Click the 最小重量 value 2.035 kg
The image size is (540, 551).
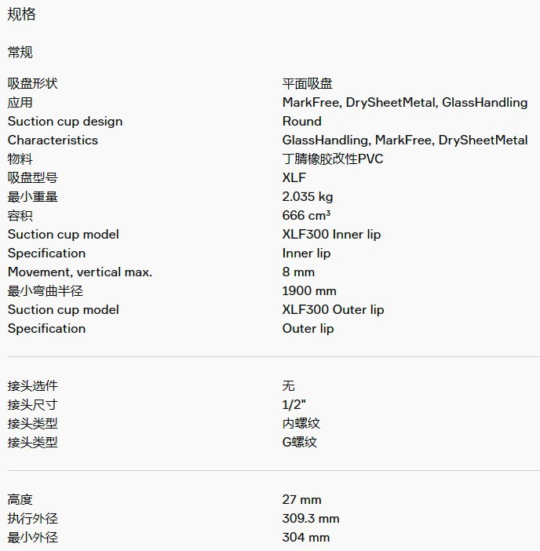(308, 196)
